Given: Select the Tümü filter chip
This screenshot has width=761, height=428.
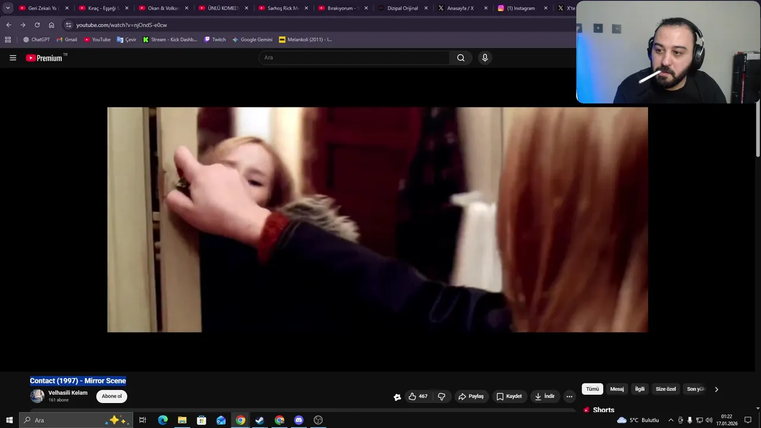Looking at the screenshot, I should pyautogui.click(x=593, y=389).
